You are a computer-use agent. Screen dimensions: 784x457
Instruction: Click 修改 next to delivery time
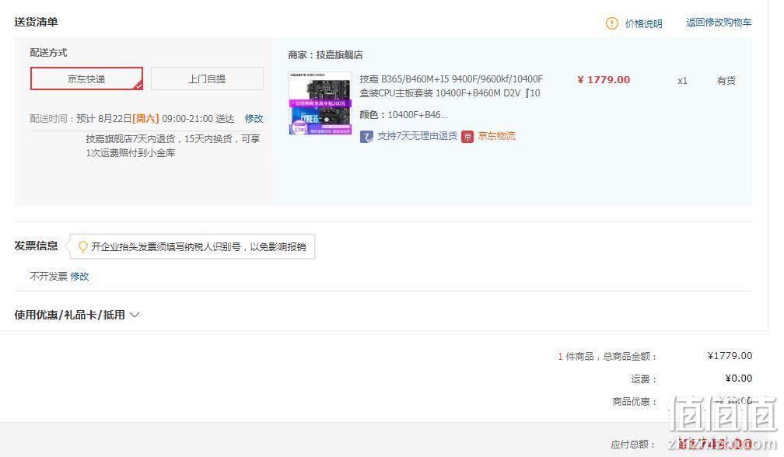tap(254, 119)
